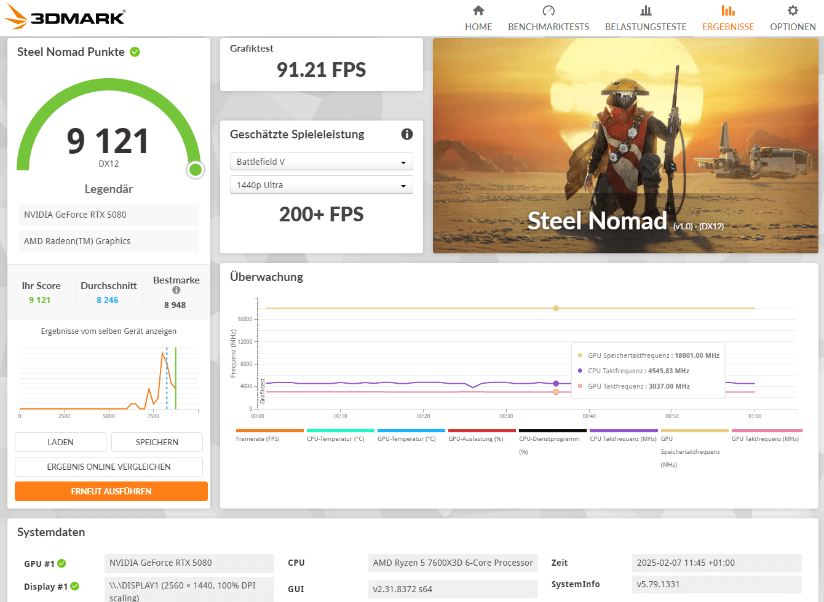Click the 200+ FPS estimated value
The height and width of the screenshot is (602, 824).
pos(321,214)
